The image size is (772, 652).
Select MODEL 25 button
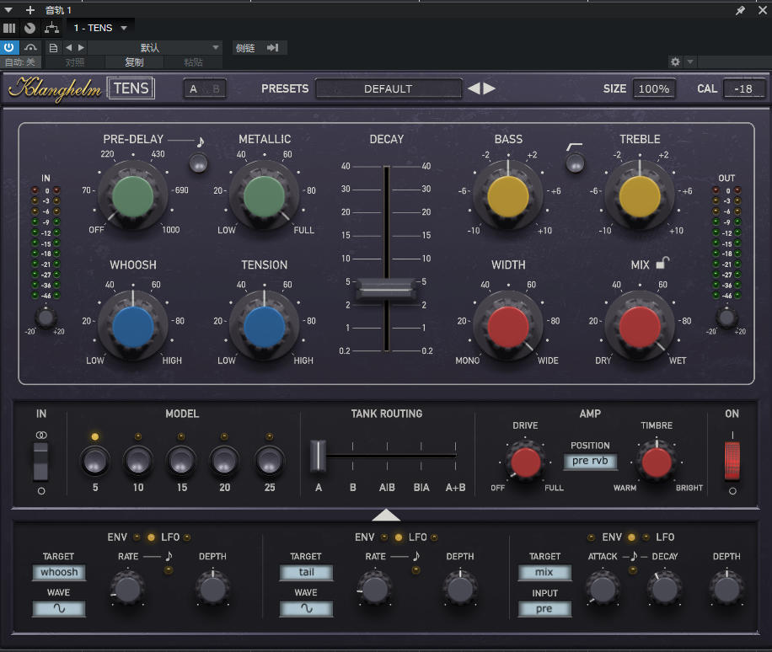click(x=270, y=461)
